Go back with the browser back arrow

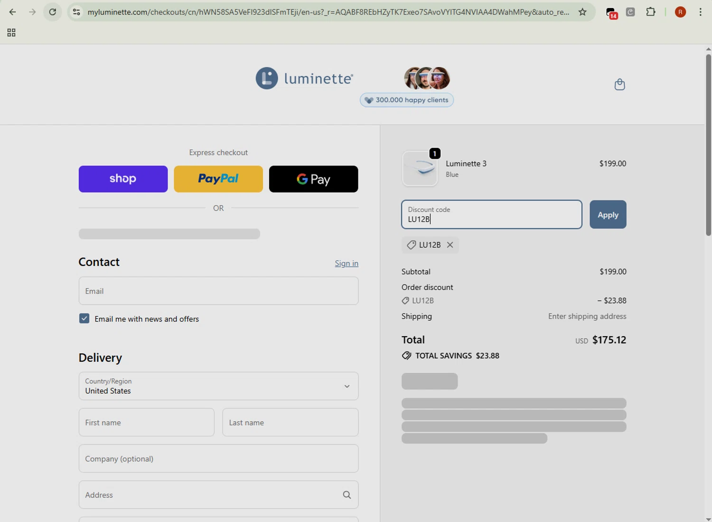[13, 12]
